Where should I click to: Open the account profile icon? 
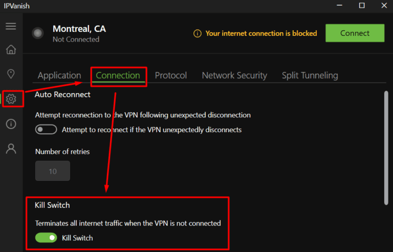[11, 149]
